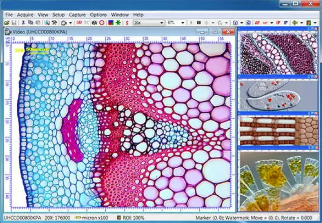Click the Paste clipboard icon
The height and width of the screenshot is (223, 322).
tap(38, 23)
